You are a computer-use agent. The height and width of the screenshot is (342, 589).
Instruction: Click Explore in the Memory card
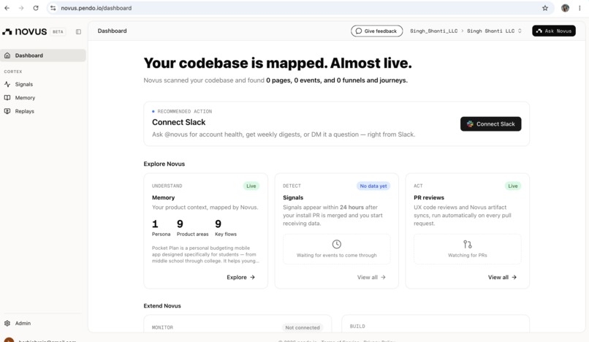[240, 278]
